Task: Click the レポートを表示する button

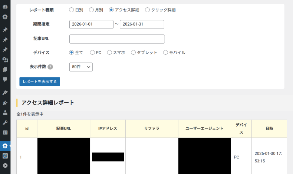Action: pos(40,82)
